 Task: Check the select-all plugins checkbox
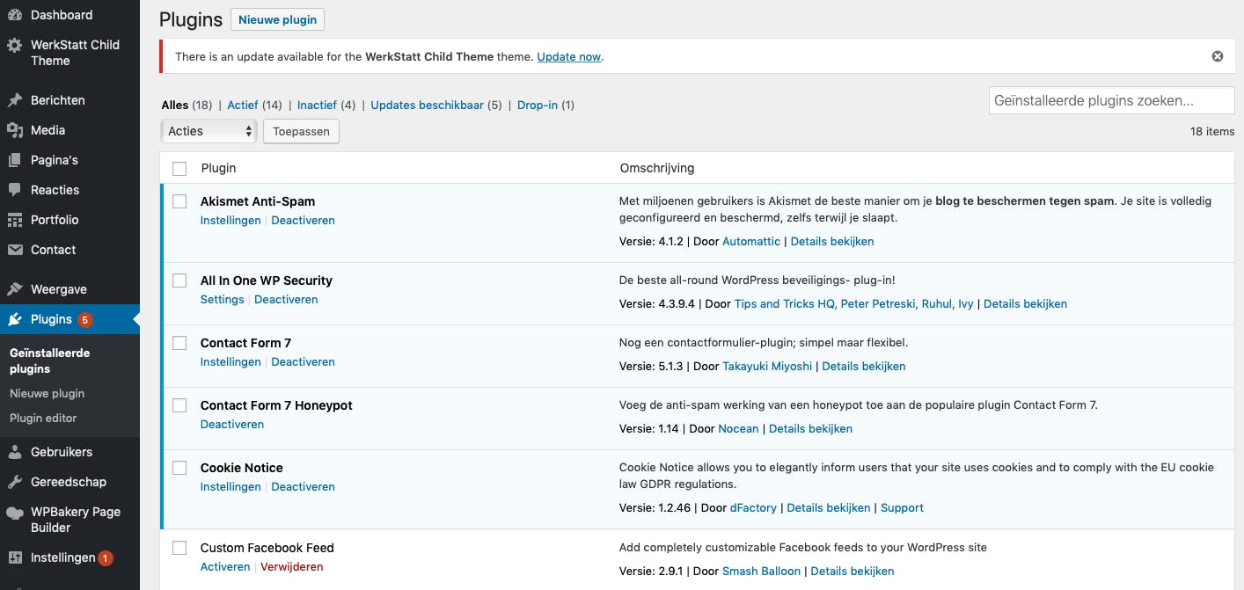pyautogui.click(x=179, y=168)
